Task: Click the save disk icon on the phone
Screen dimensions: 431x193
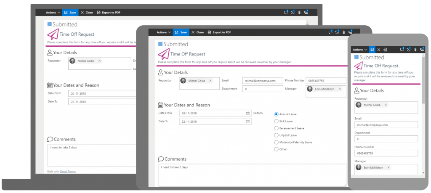Action: pyautogui.click(x=372, y=50)
